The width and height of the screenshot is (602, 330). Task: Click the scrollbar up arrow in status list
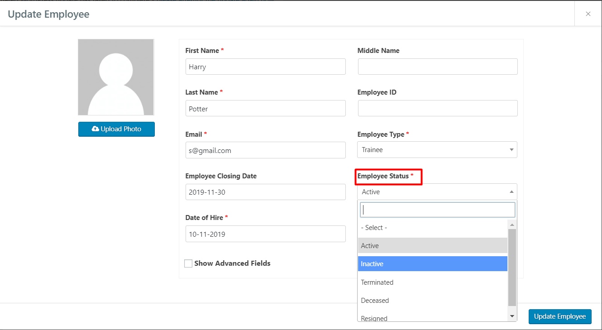[x=511, y=224]
